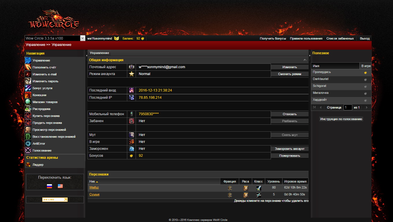Open Инструкция по голосованию link
Viewport: 393px width, 222px height.
click(341, 119)
